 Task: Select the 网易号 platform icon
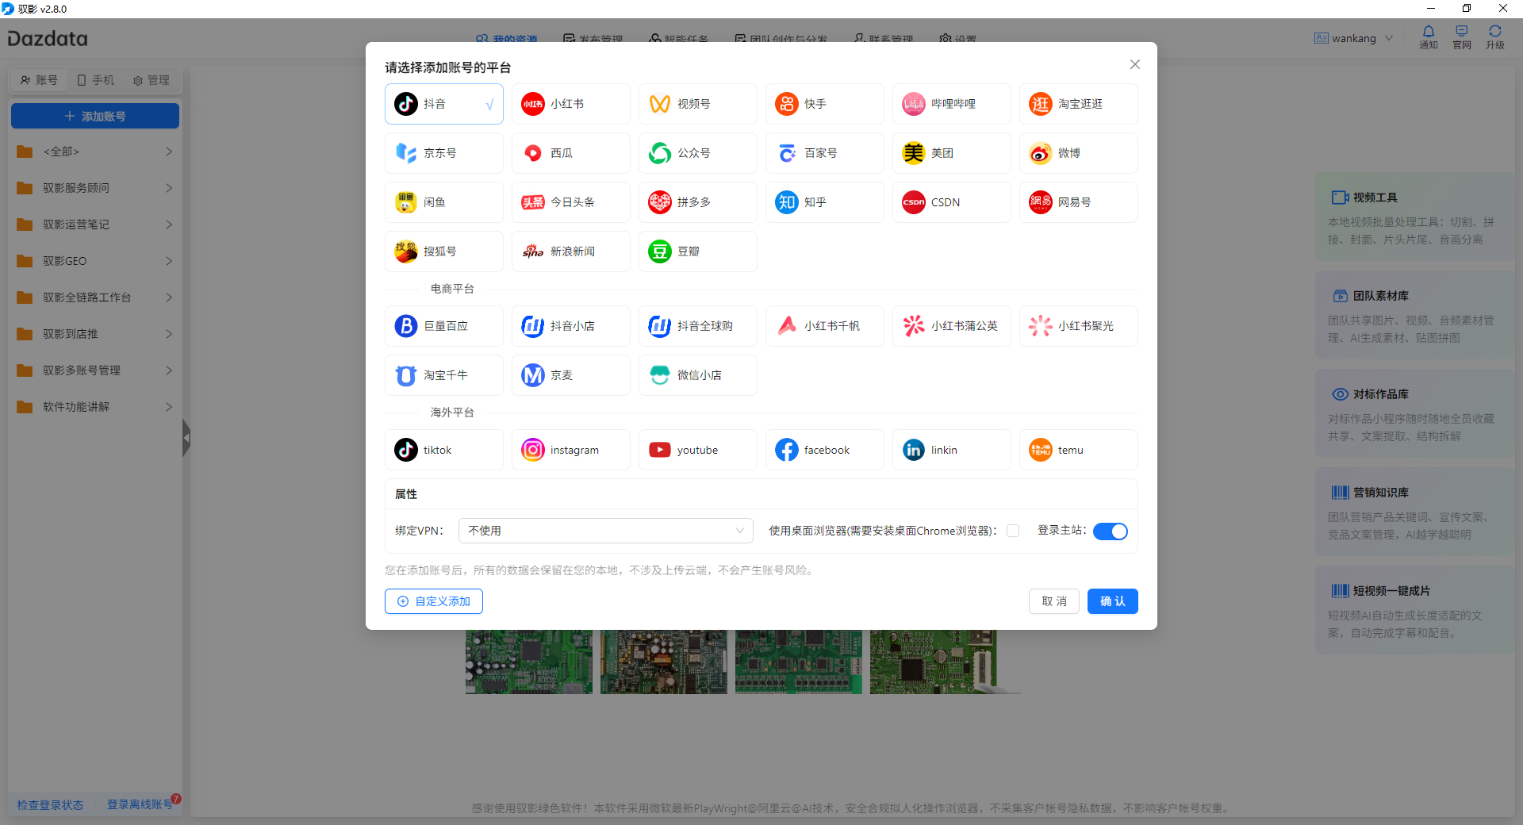click(x=1041, y=202)
